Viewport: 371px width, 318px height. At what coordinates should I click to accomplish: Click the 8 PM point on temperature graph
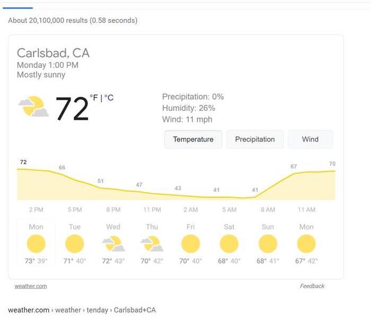(101, 188)
